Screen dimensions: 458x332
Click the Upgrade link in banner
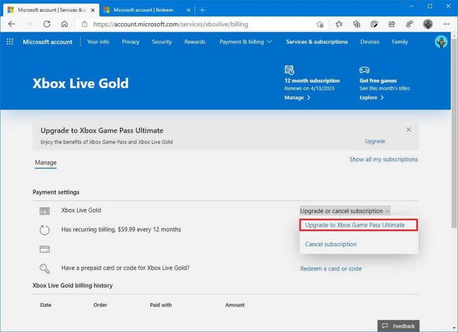click(x=375, y=141)
